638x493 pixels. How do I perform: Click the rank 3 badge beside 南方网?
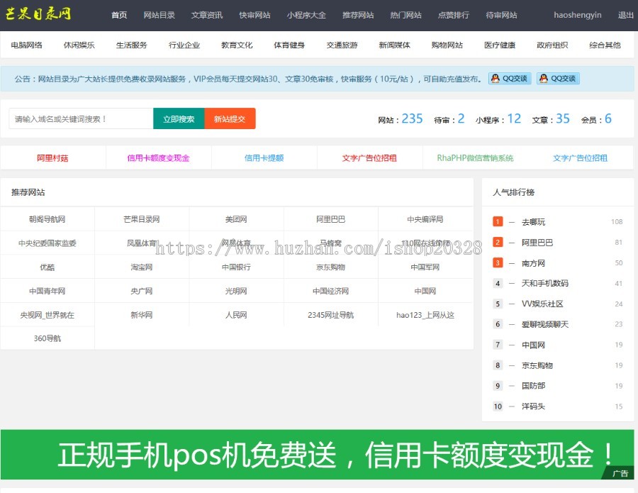click(x=498, y=262)
